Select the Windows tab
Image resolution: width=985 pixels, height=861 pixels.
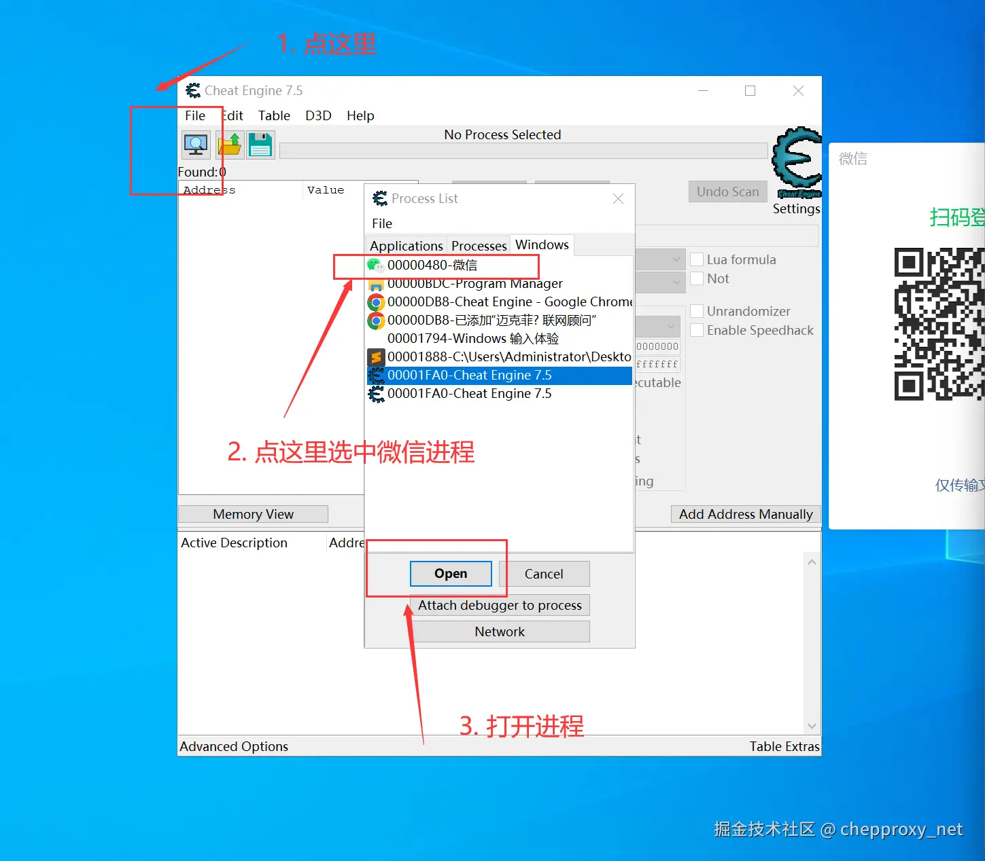coord(542,244)
